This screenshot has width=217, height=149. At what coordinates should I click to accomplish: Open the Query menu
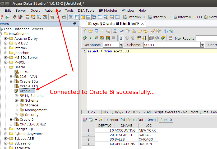pyautogui.click(x=35, y=11)
